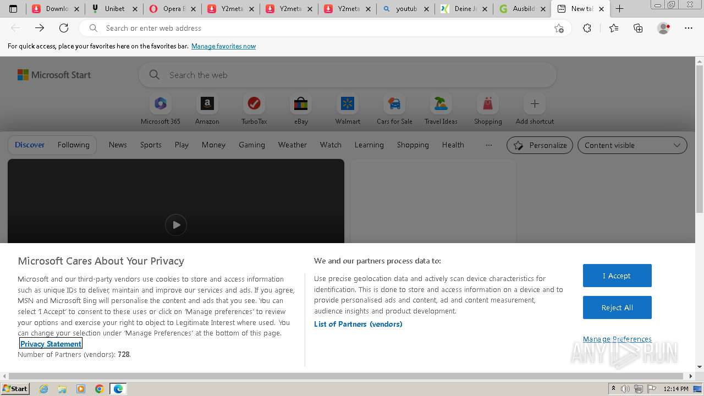Open the Shopping feed category
704x396 pixels.
(413, 145)
